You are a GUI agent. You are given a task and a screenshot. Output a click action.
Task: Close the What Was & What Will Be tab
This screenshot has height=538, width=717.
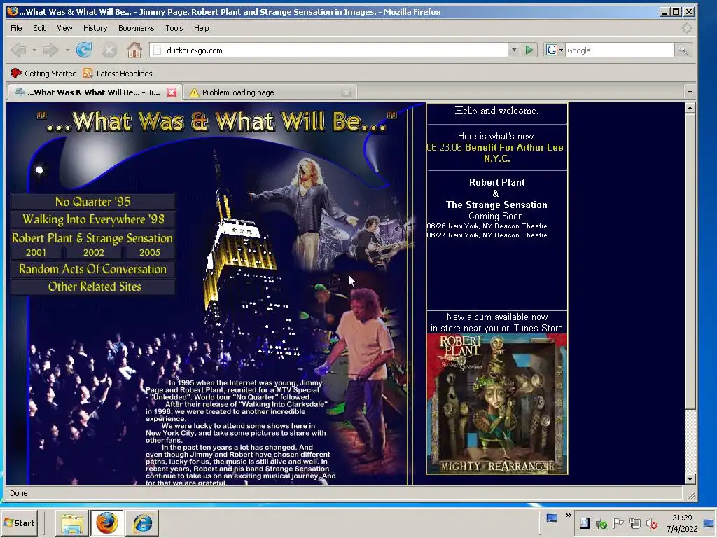(x=172, y=92)
